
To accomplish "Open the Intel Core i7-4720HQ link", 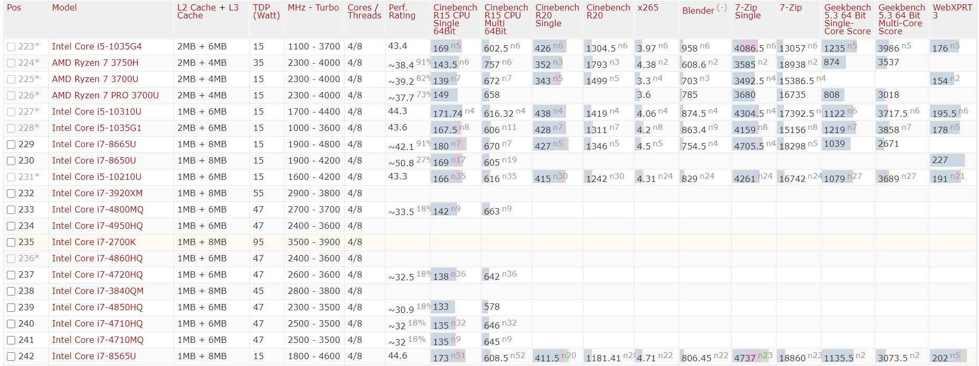I will 97,274.
